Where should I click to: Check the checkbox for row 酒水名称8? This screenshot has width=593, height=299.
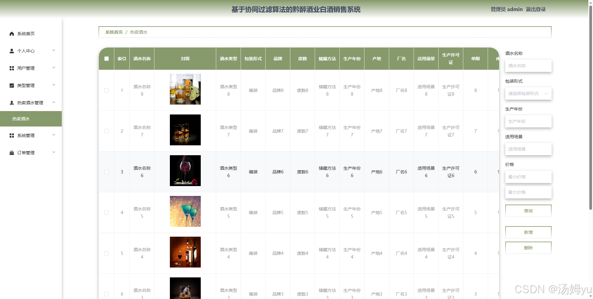pos(107,90)
